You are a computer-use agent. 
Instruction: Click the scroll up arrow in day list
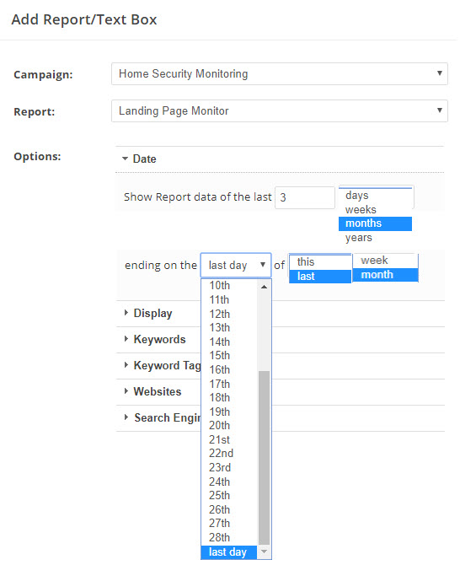point(265,287)
